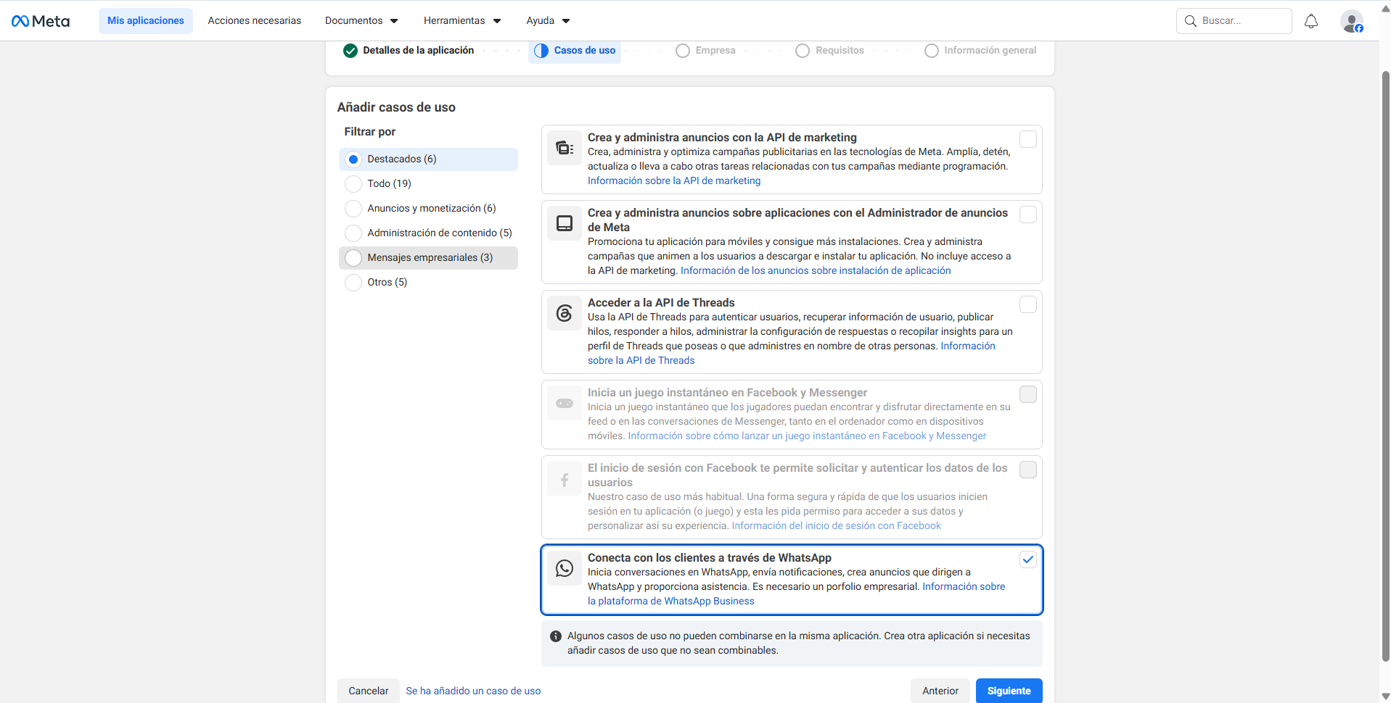This screenshot has width=1391, height=703.
Task: Go to Casos de uso step
Action: click(575, 51)
